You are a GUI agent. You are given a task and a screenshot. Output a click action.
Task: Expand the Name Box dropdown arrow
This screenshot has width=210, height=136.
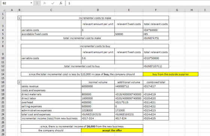coord(31,3)
